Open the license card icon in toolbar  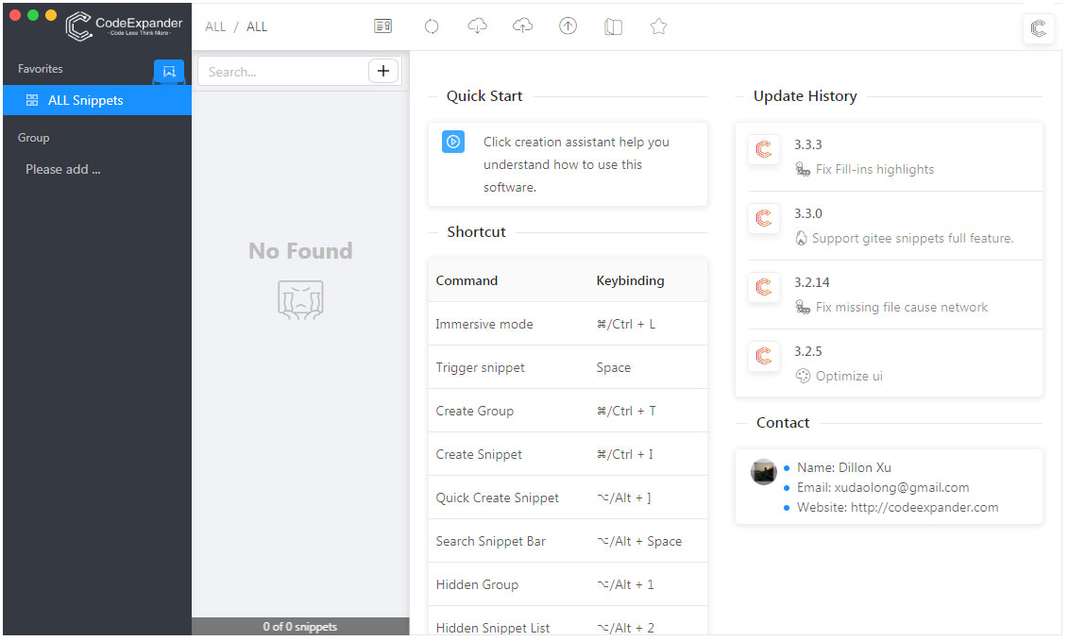coord(382,25)
